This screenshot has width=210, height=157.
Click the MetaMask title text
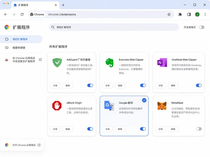[x=177, y=103]
